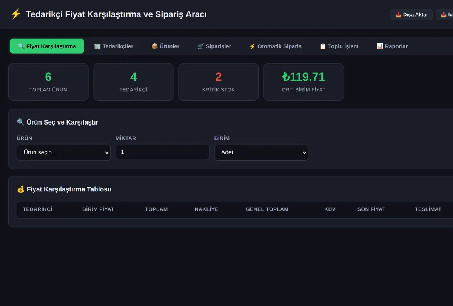The image size is (453, 306).
Task: View the Raporlar tab
Action: coord(392,46)
